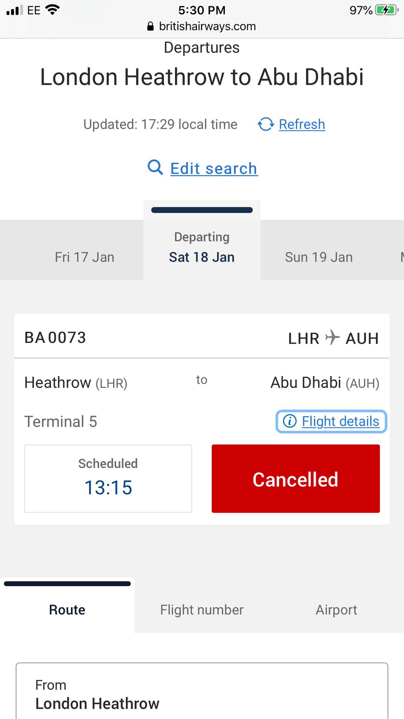Tap the red Cancelled status button
The image size is (404, 719).
click(x=296, y=478)
